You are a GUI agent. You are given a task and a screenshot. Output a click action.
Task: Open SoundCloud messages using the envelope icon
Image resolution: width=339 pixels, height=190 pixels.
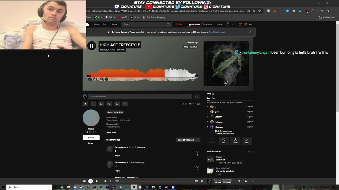[x=245, y=24]
